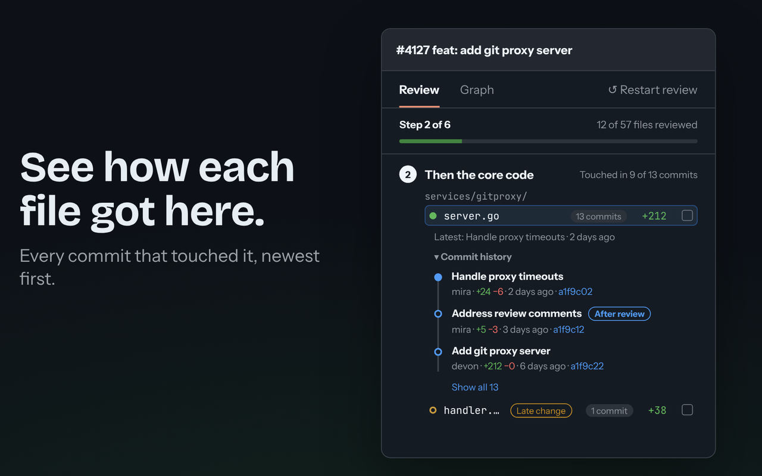Screen dimensions: 762x476
Task: Click the step 2 number circle icon
Action: (408, 175)
